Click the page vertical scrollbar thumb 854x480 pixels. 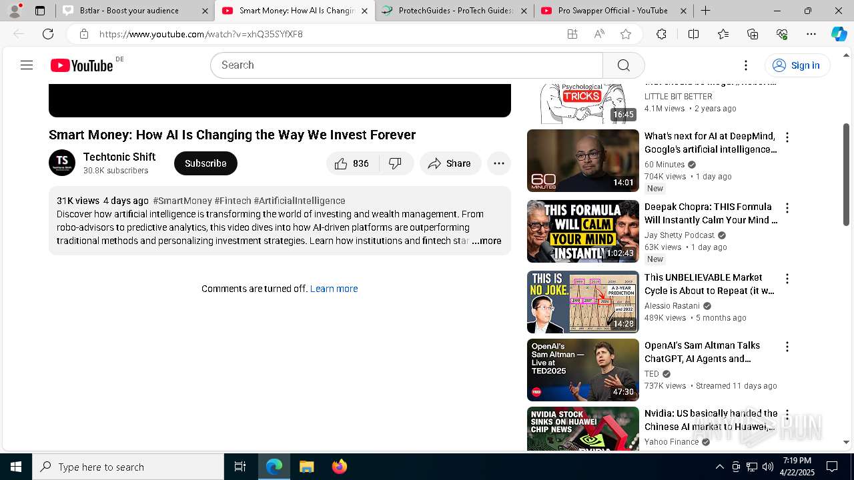point(847,175)
